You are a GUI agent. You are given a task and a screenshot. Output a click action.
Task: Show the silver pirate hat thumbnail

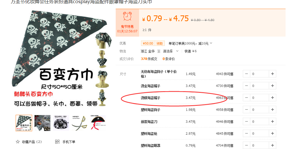click(61, 123)
